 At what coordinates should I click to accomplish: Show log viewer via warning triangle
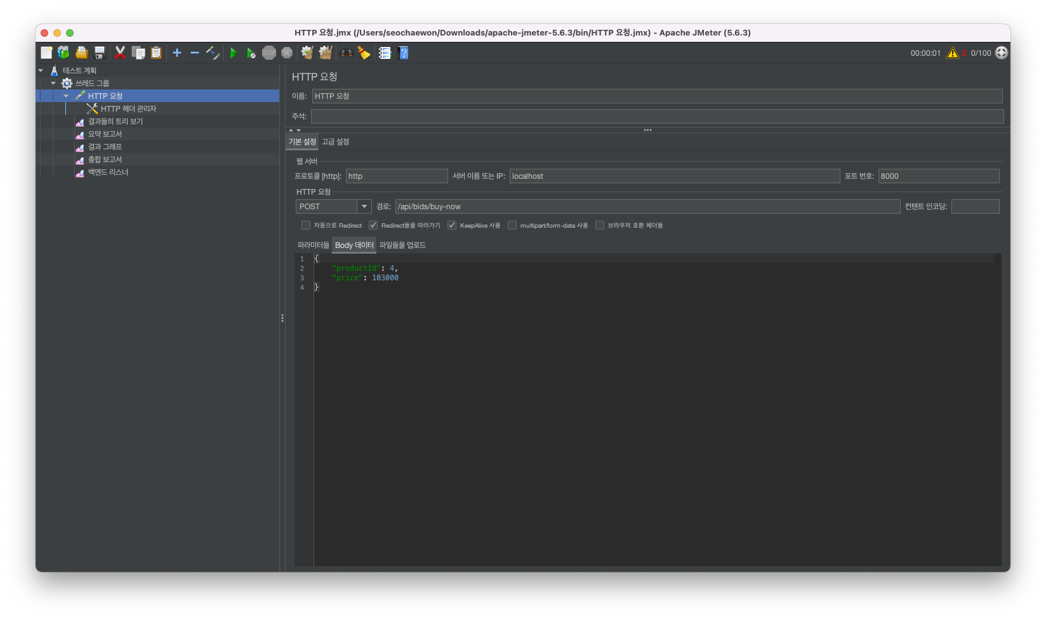[x=953, y=53]
